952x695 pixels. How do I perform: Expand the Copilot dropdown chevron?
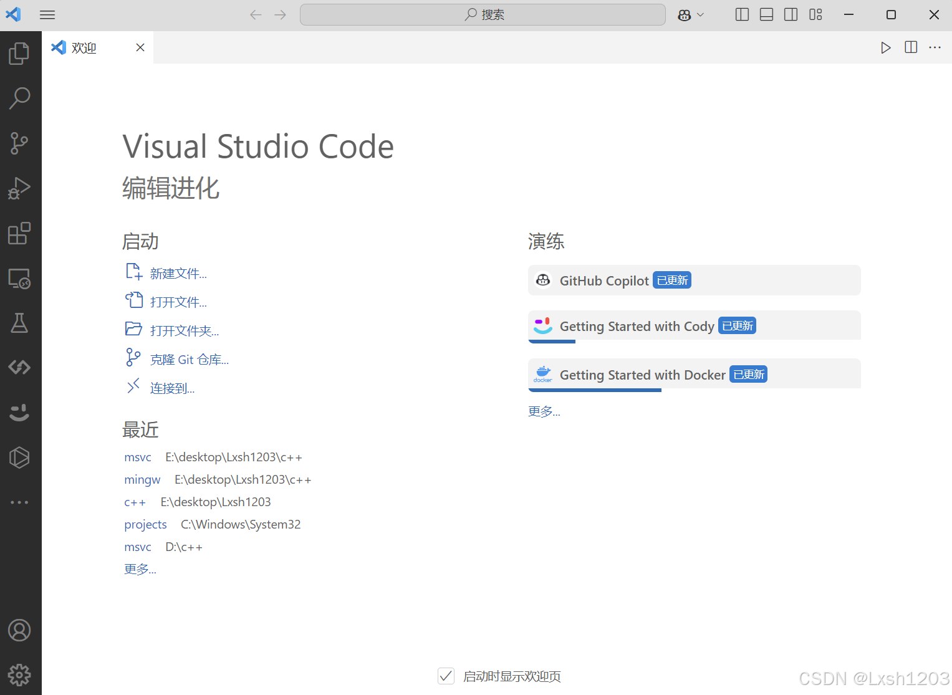(x=700, y=15)
